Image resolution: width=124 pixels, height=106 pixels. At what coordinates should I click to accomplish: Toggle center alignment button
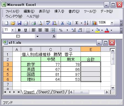point(40,30)
